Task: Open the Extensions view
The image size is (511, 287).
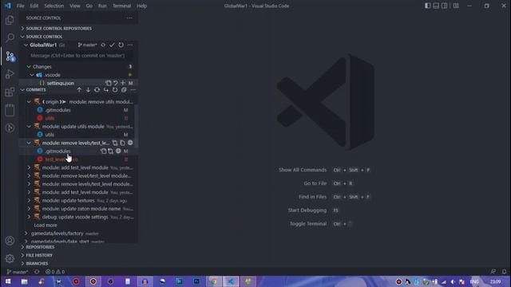Action: [x=10, y=92]
